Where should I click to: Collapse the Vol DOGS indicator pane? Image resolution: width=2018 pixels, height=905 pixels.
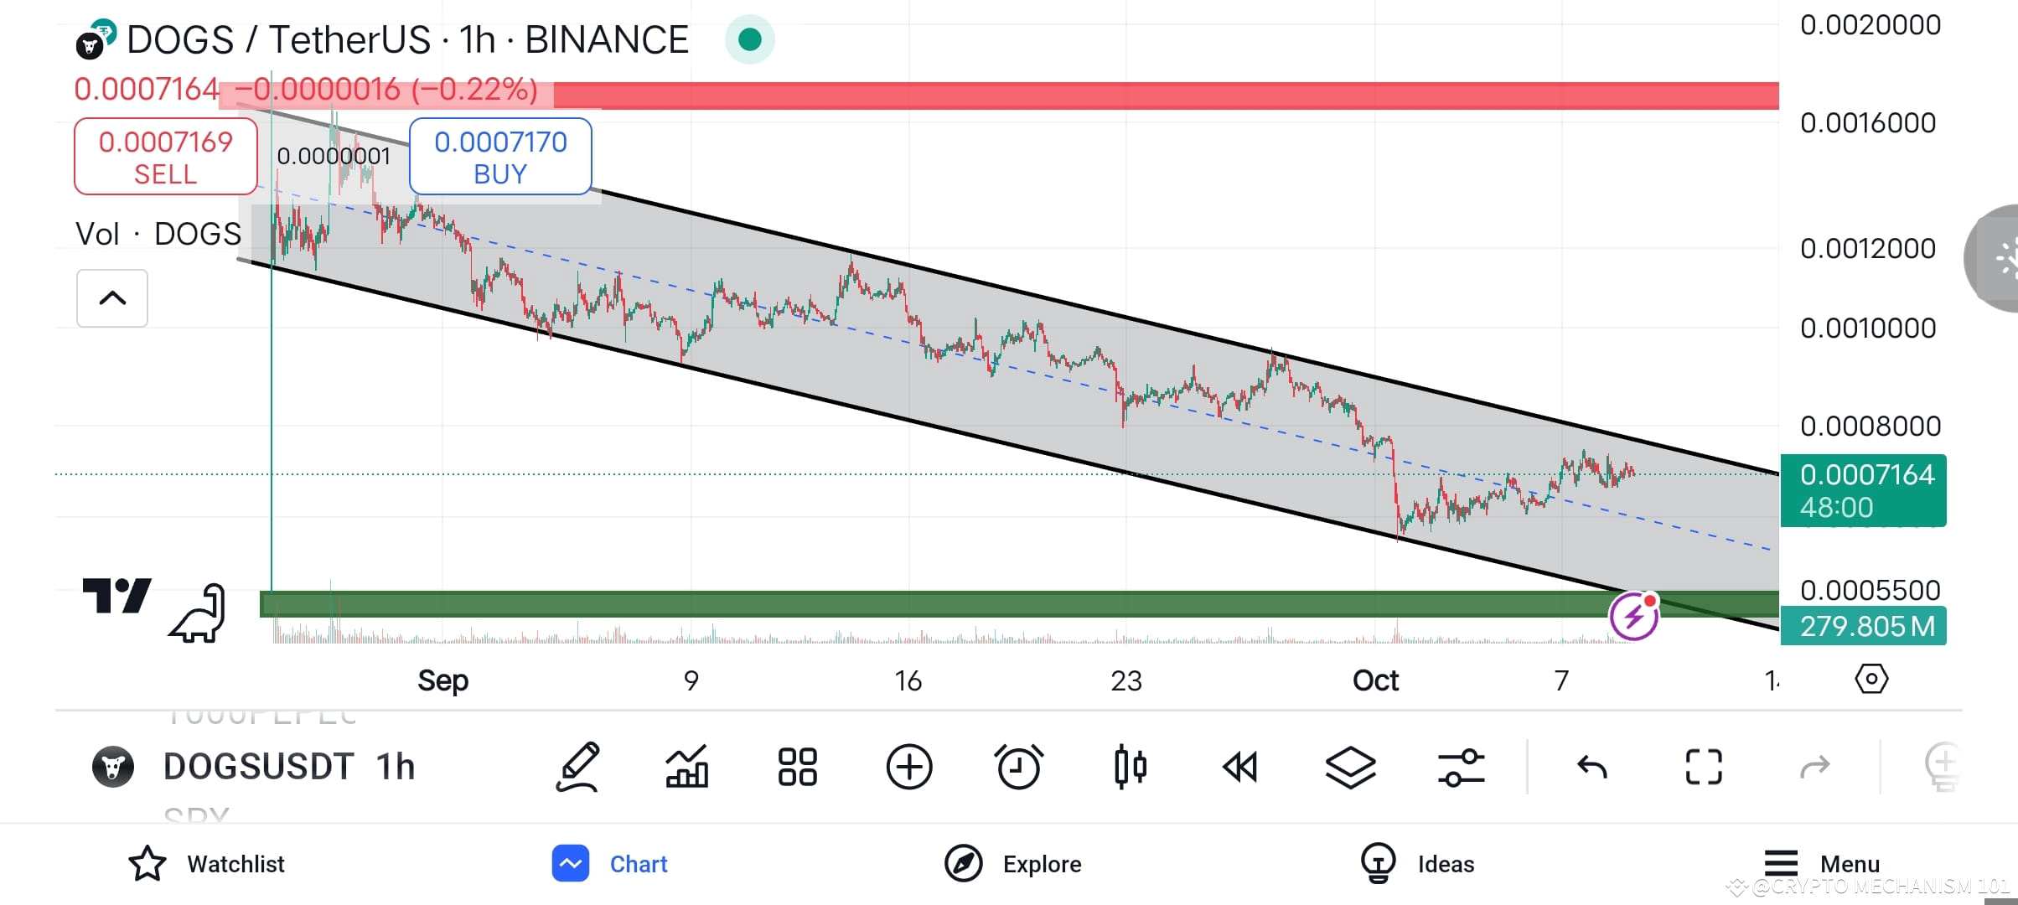click(111, 297)
